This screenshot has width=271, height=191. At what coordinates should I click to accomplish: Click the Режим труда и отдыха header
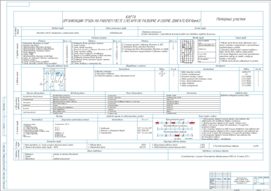click(x=207, y=116)
